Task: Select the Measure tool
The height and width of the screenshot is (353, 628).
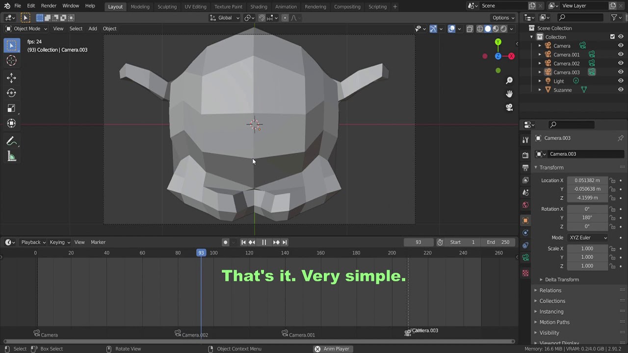Action: tap(11, 156)
